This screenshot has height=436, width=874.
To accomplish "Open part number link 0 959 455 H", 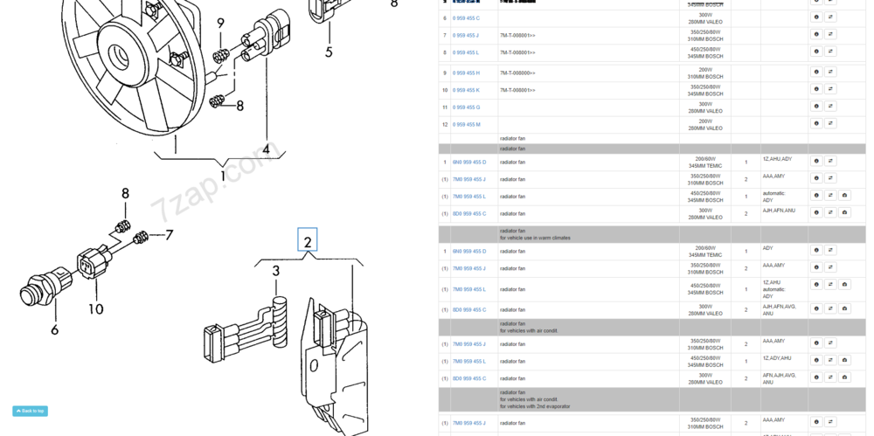I will point(466,73).
